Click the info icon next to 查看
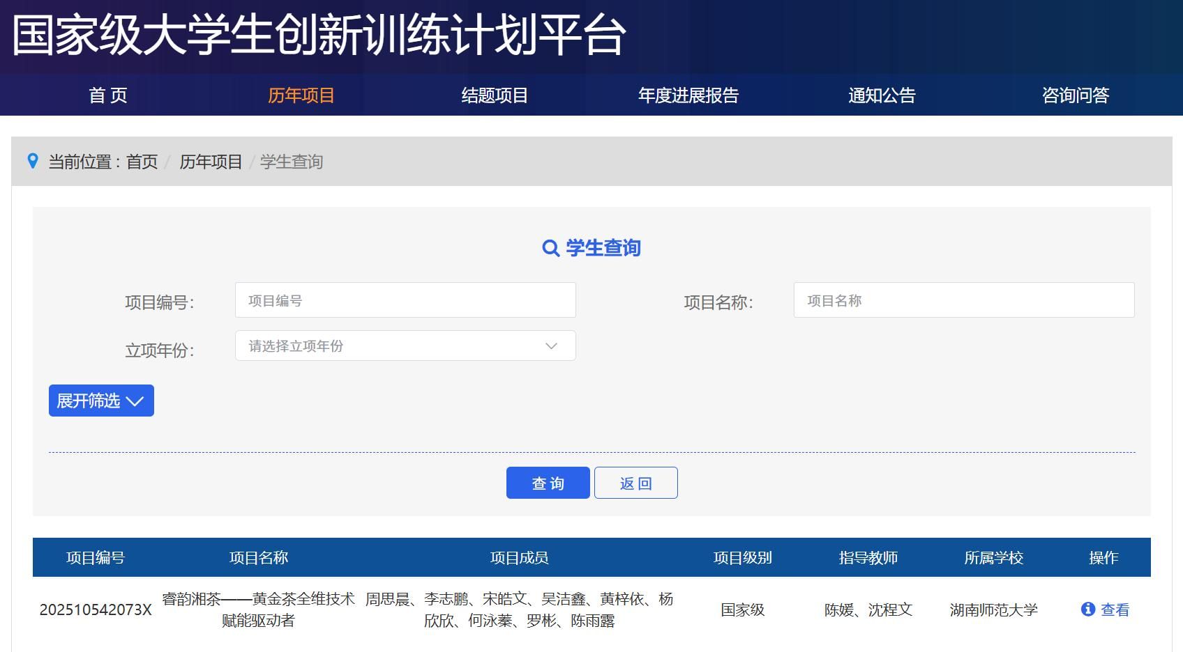 1087,610
